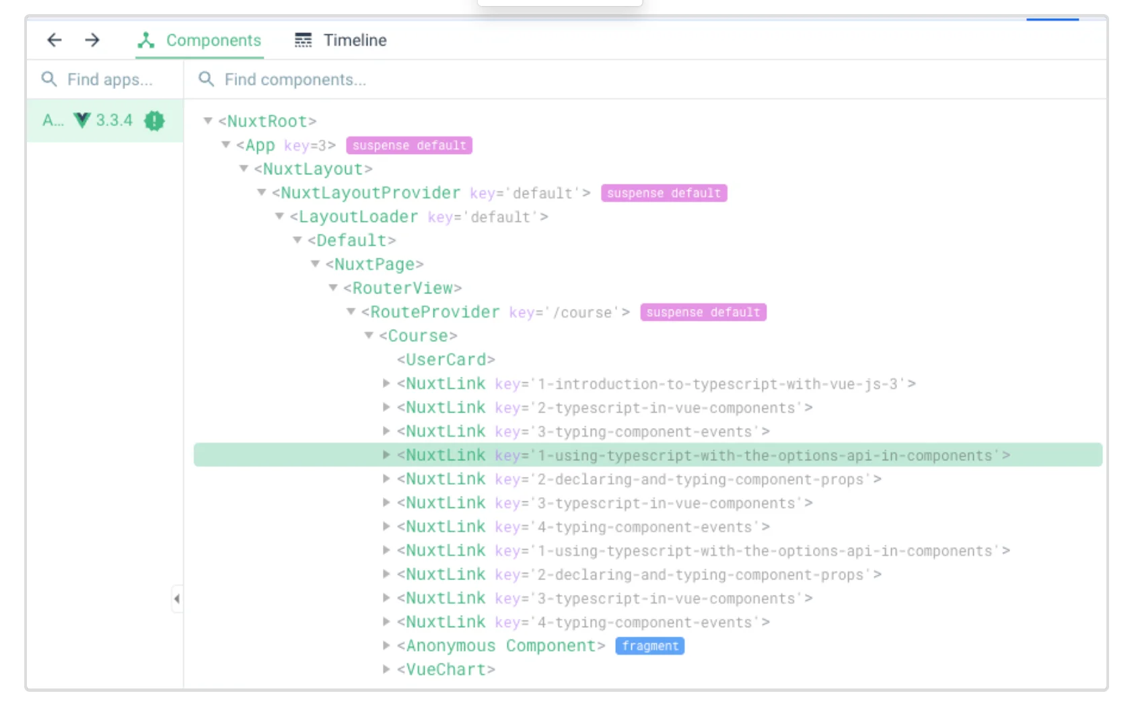
Task: Click the Find components search field
Action: 606,79
